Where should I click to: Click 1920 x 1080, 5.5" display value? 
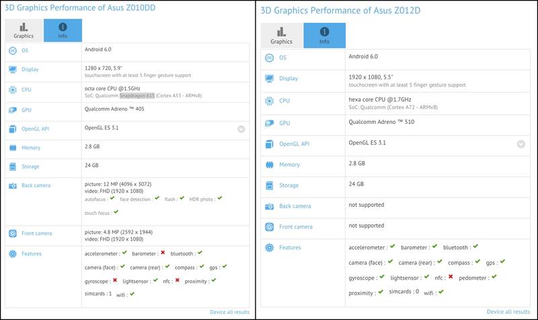tap(371, 77)
